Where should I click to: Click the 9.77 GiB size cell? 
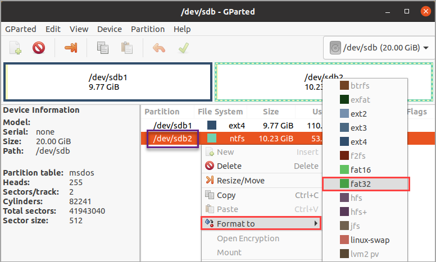278,126
